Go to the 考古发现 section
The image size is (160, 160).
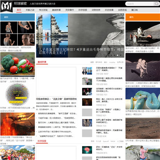pyautogui.click(x=43, y=10)
